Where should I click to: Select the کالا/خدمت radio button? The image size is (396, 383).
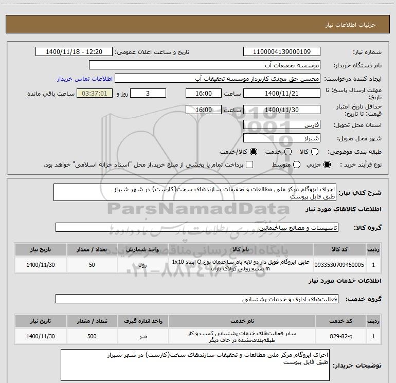coord(254,152)
